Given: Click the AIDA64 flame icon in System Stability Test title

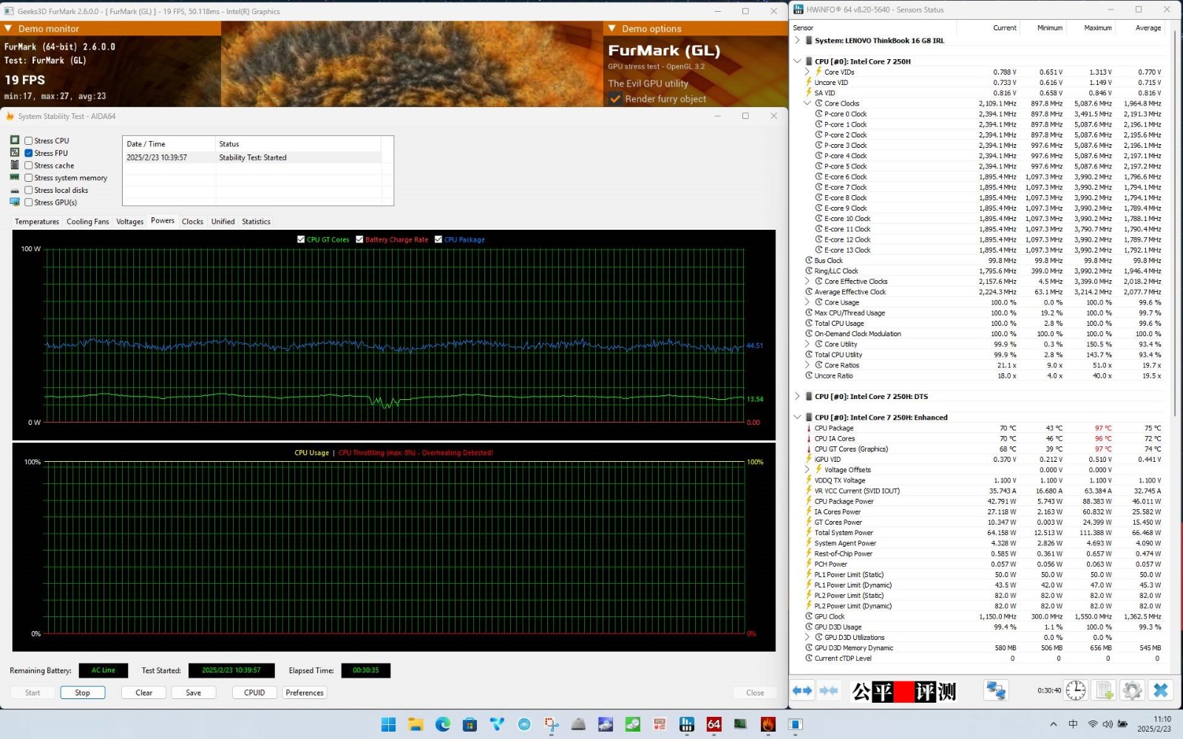Looking at the screenshot, I should tap(10, 116).
